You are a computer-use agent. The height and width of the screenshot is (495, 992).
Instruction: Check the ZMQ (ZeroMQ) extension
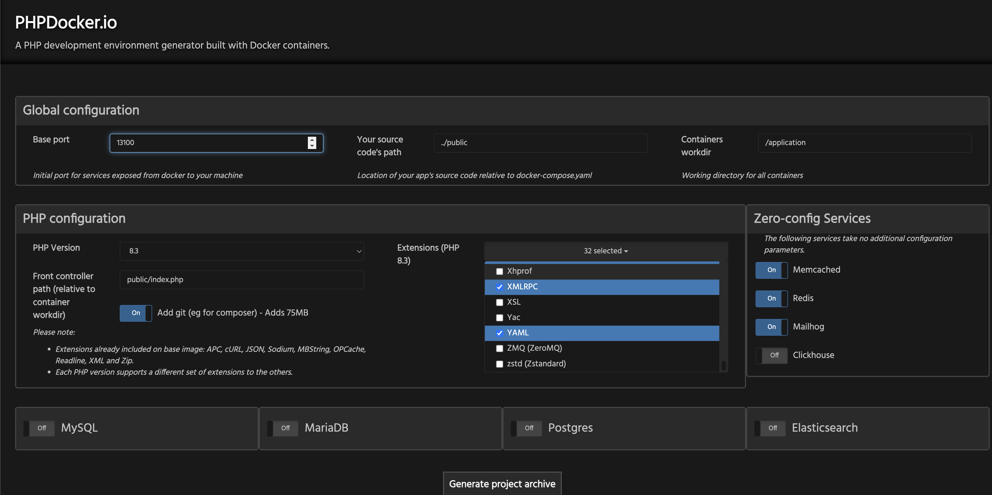click(x=499, y=348)
